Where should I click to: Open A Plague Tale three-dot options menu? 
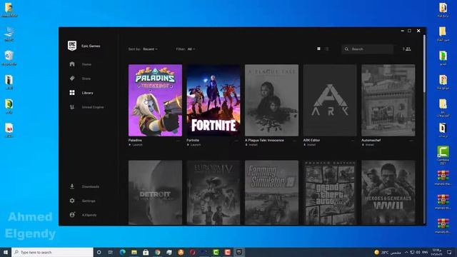click(295, 141)
